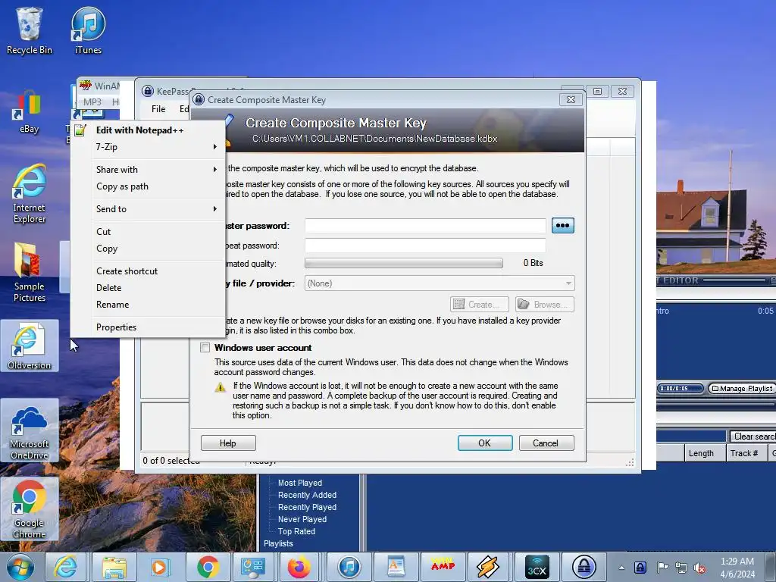Screen dimensions: 776x582
Task: Click Manage Playlist in Winamp
Action: (x=741, y=389)
